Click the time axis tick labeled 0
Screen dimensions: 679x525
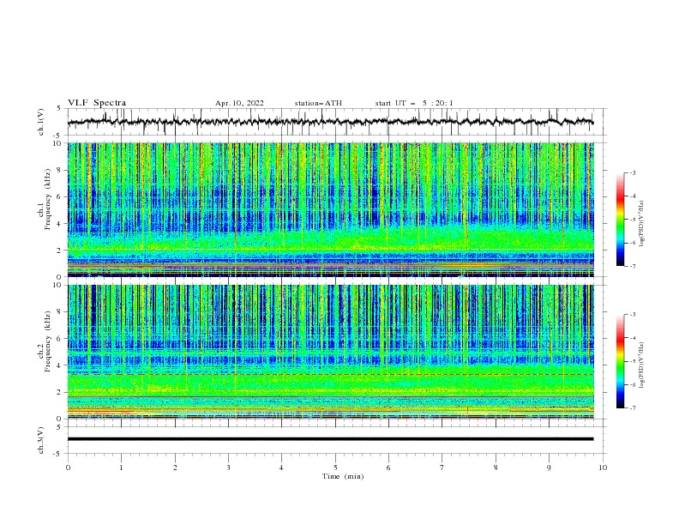(x=68, y=468)
